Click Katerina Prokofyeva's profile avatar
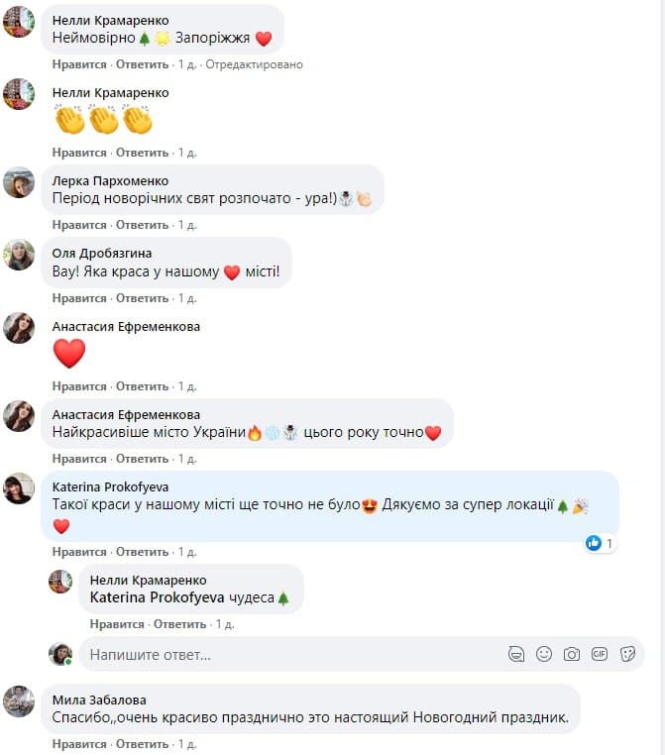The image size is (665, 755). [19, 488]
